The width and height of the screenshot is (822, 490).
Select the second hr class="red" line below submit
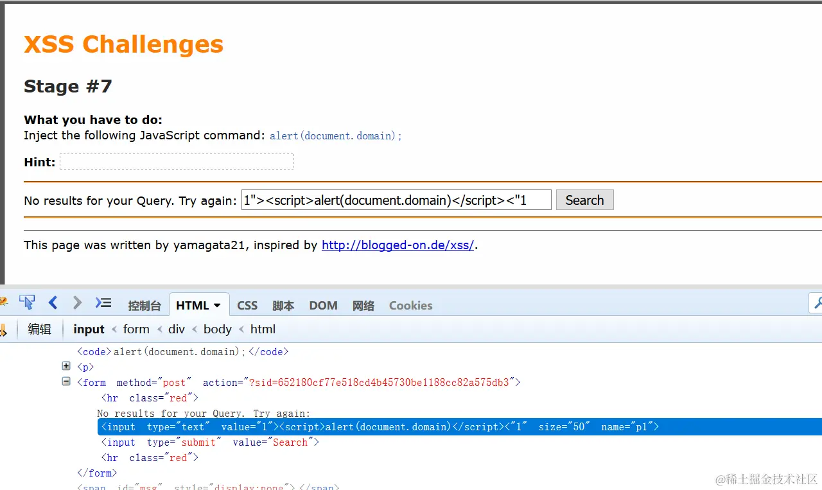150,457
